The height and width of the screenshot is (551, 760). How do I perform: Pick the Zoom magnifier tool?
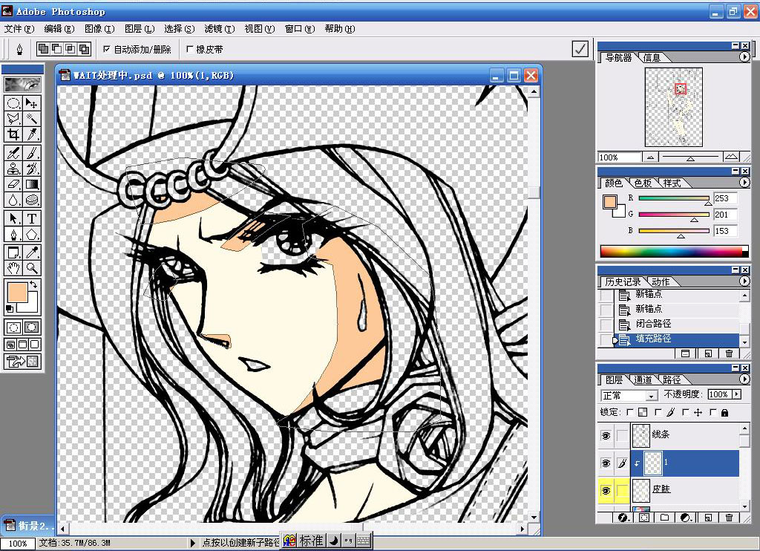tap(31, 268)
